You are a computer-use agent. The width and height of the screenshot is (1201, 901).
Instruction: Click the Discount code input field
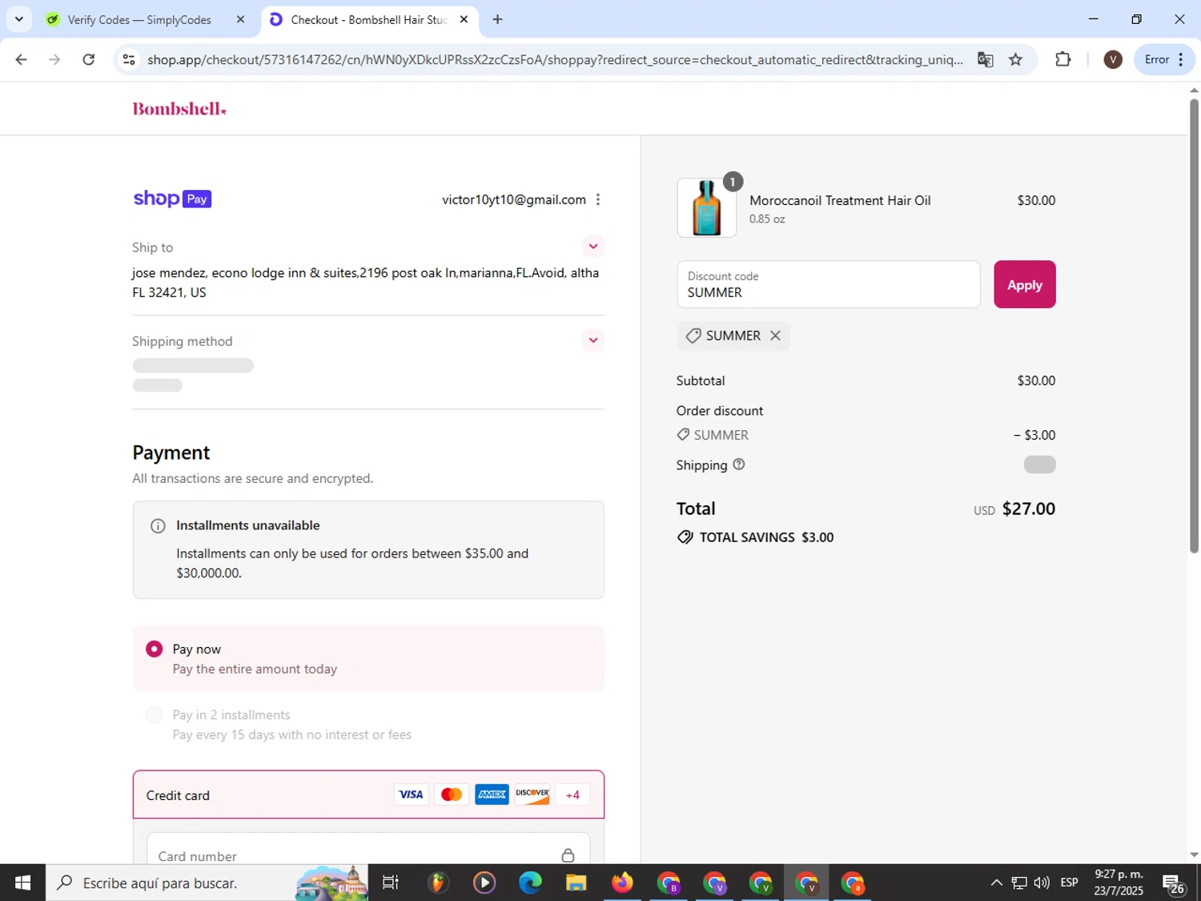(828, 284)
